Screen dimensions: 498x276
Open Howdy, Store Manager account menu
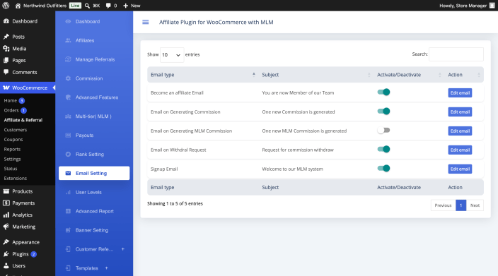click(x=467, y=6)
